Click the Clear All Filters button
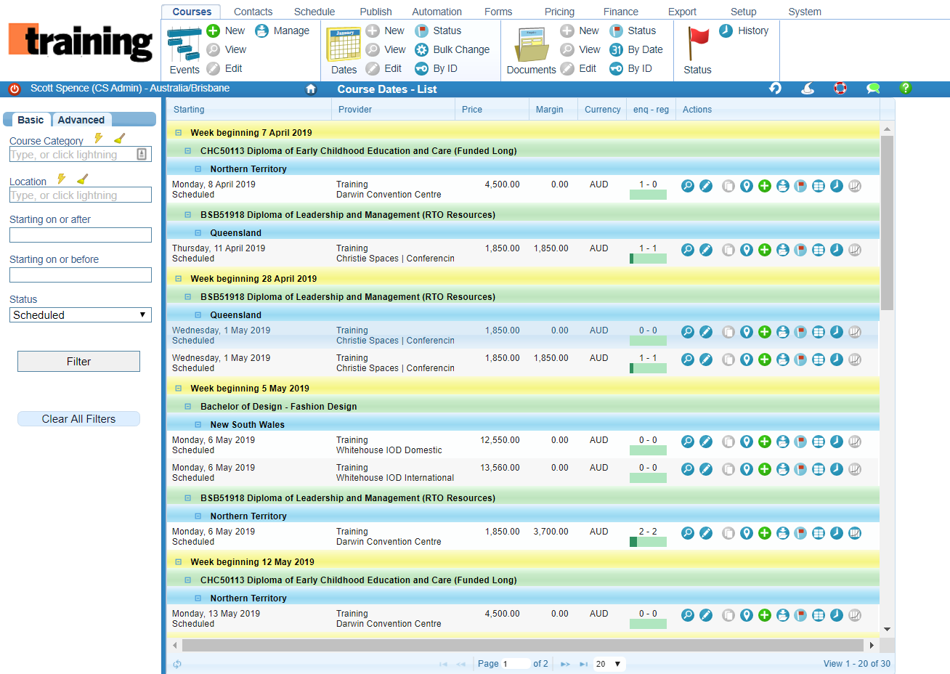Screen dimensions: 950x674 point(78,419)
